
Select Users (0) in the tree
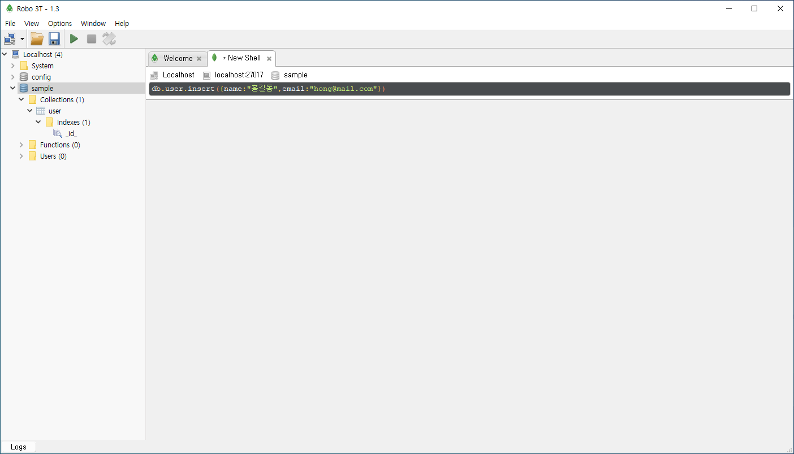click(53, 156)
